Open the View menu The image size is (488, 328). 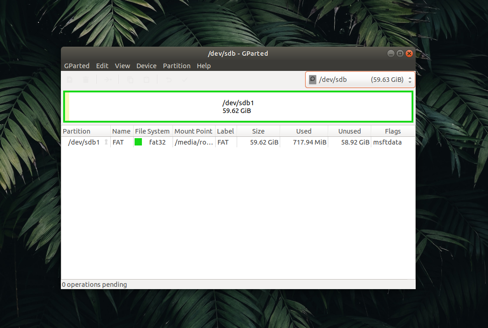122,66
